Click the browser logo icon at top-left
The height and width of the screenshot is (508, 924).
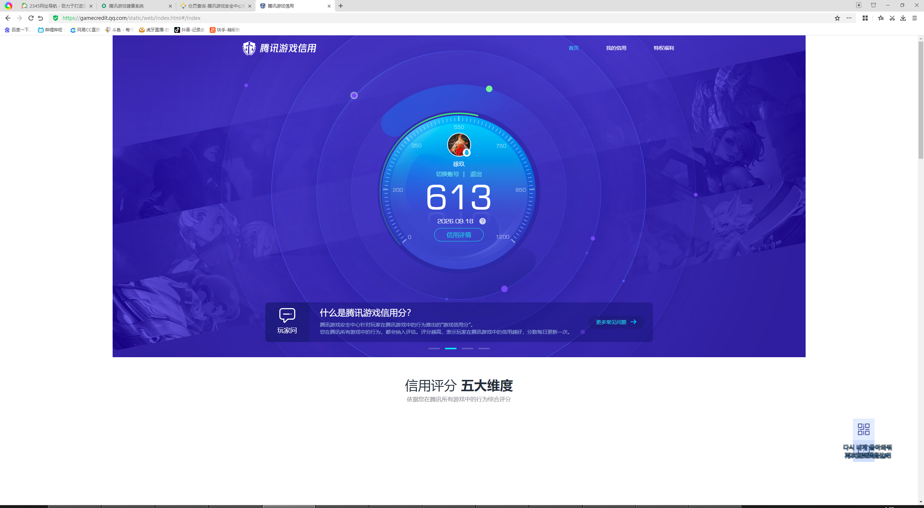point(8,6)
